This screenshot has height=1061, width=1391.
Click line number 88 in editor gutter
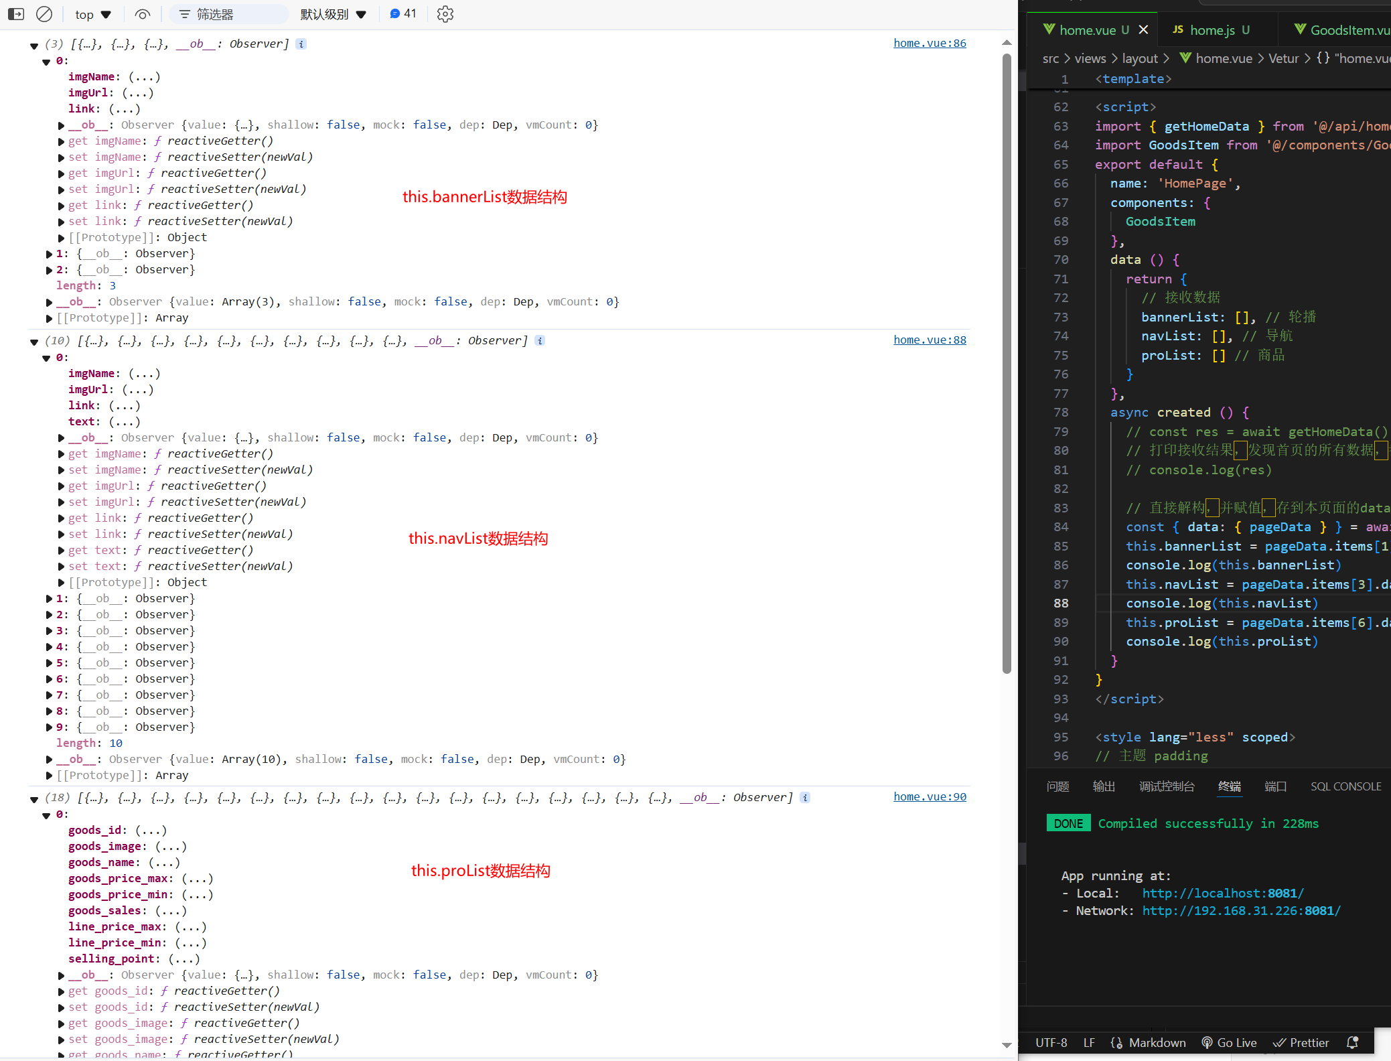1061,604
